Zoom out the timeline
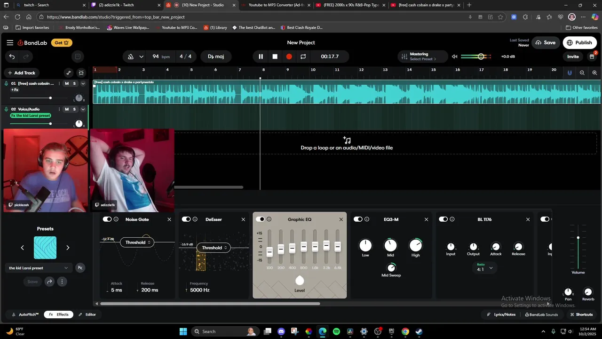Image resolution: width=602 pixels, height=339 pixels. [582, 73]
